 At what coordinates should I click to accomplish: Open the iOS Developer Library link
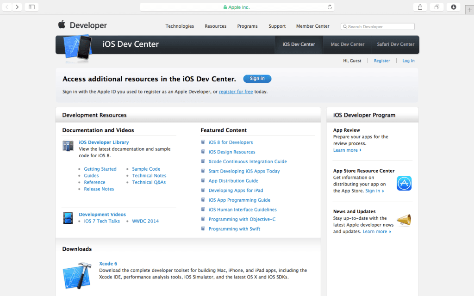click(x=104, y=142)
